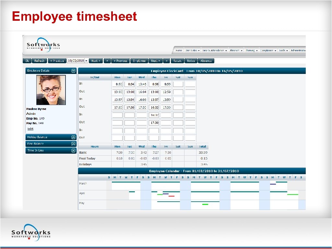
Task: Collapse the Employee Details panel
Action: point(74,70)
